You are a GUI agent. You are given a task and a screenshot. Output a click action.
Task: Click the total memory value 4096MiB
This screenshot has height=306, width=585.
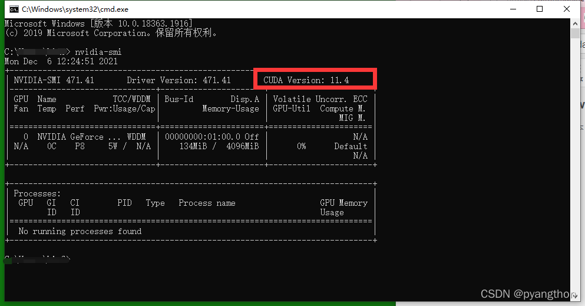243,146
